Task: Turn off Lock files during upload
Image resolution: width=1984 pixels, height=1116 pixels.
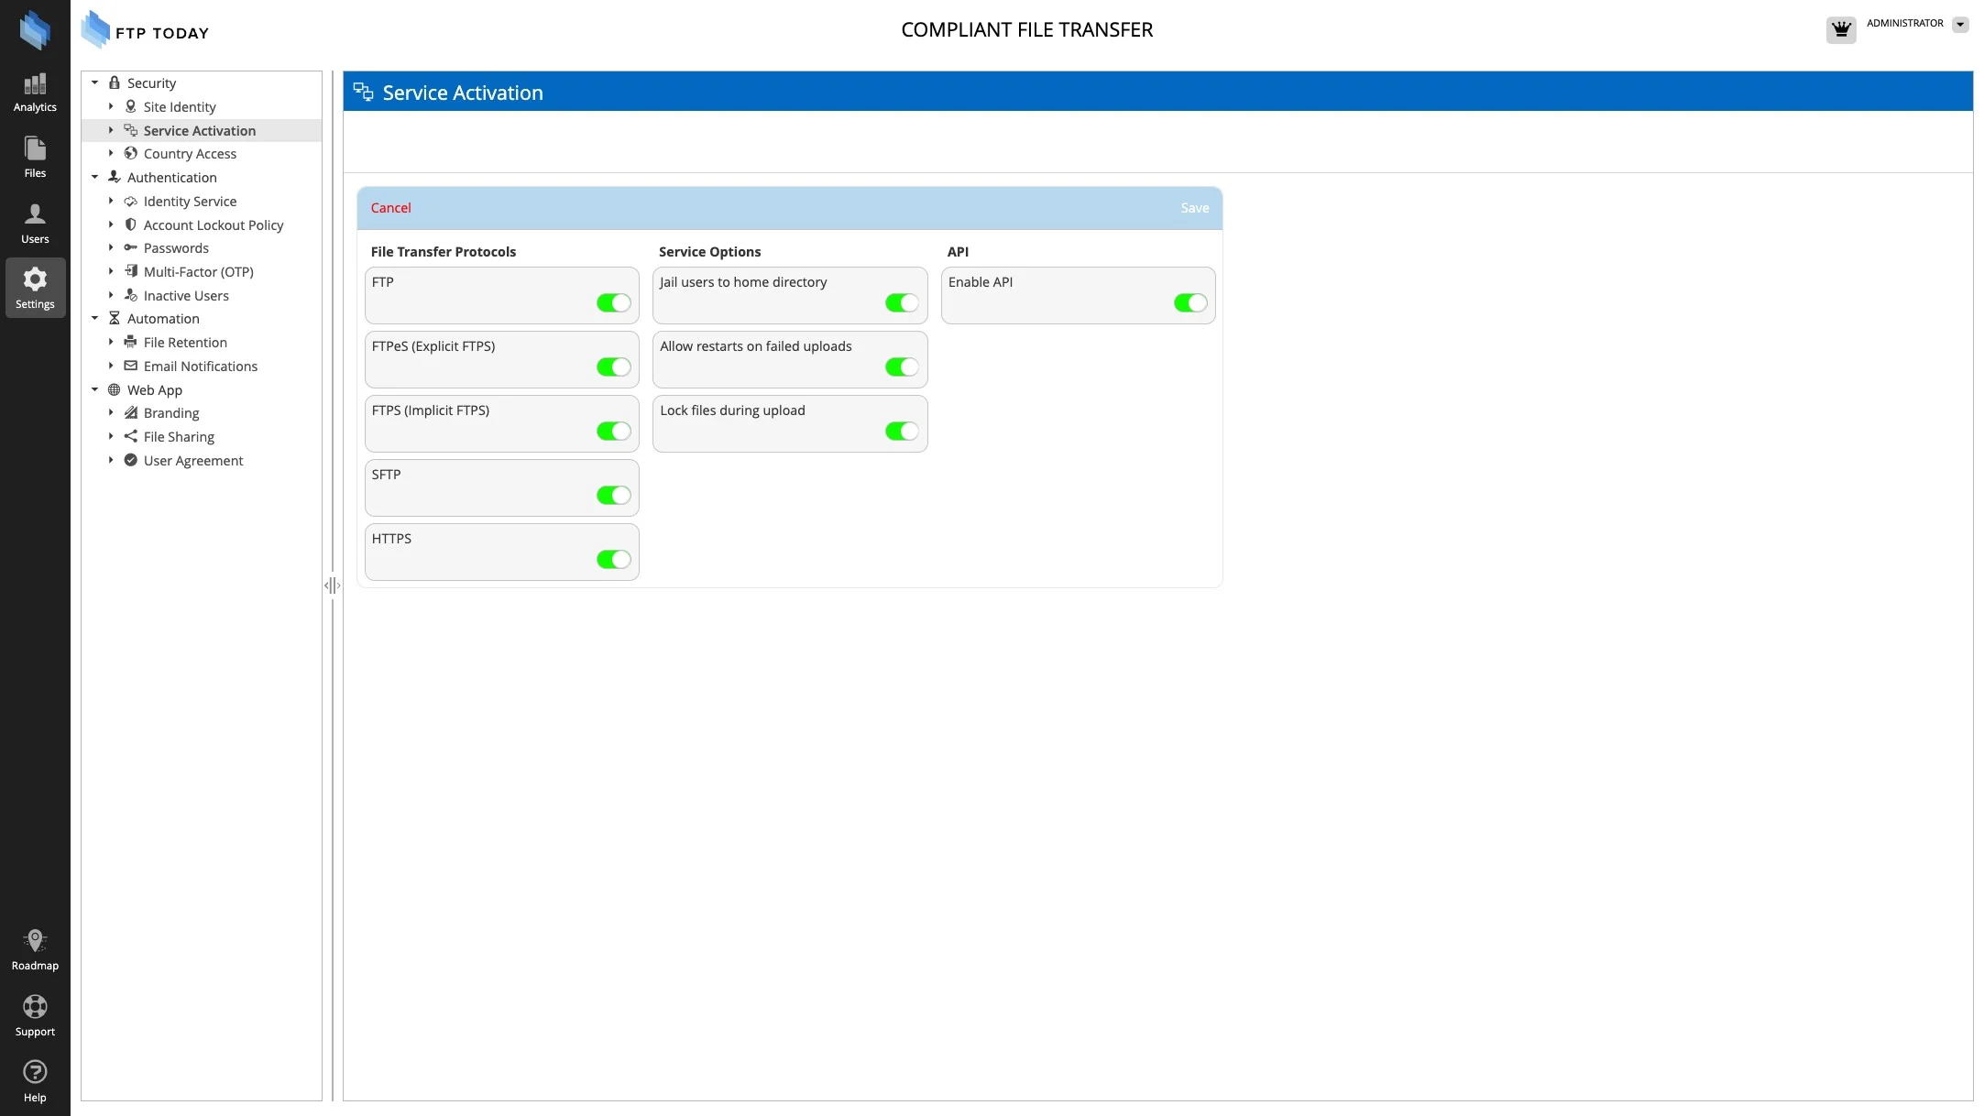Action: 901,432
